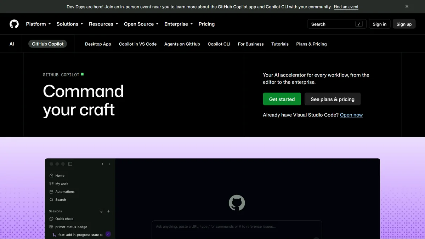The image size is (425, 239).
Task: Expand the primer-status-badge folder
Action: tap(68, 227)
